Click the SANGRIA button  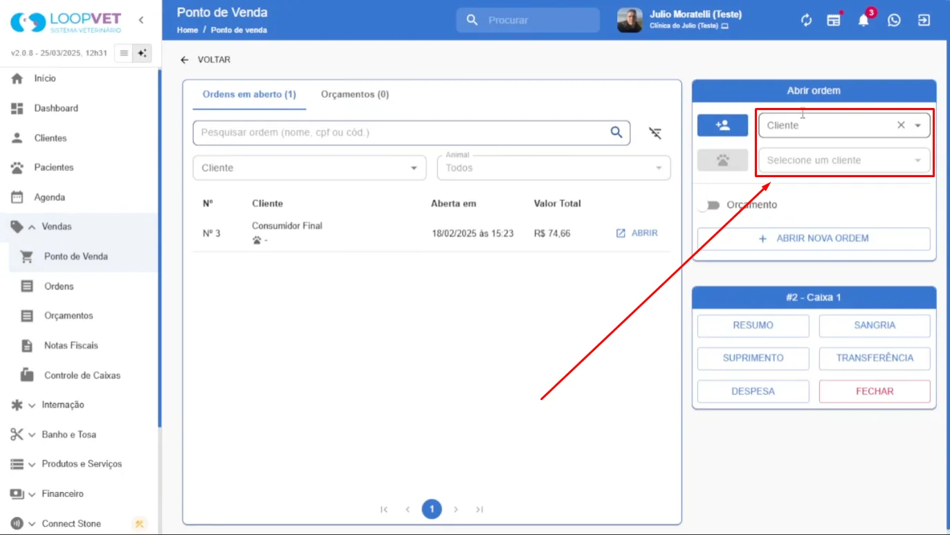pos(875,325)
